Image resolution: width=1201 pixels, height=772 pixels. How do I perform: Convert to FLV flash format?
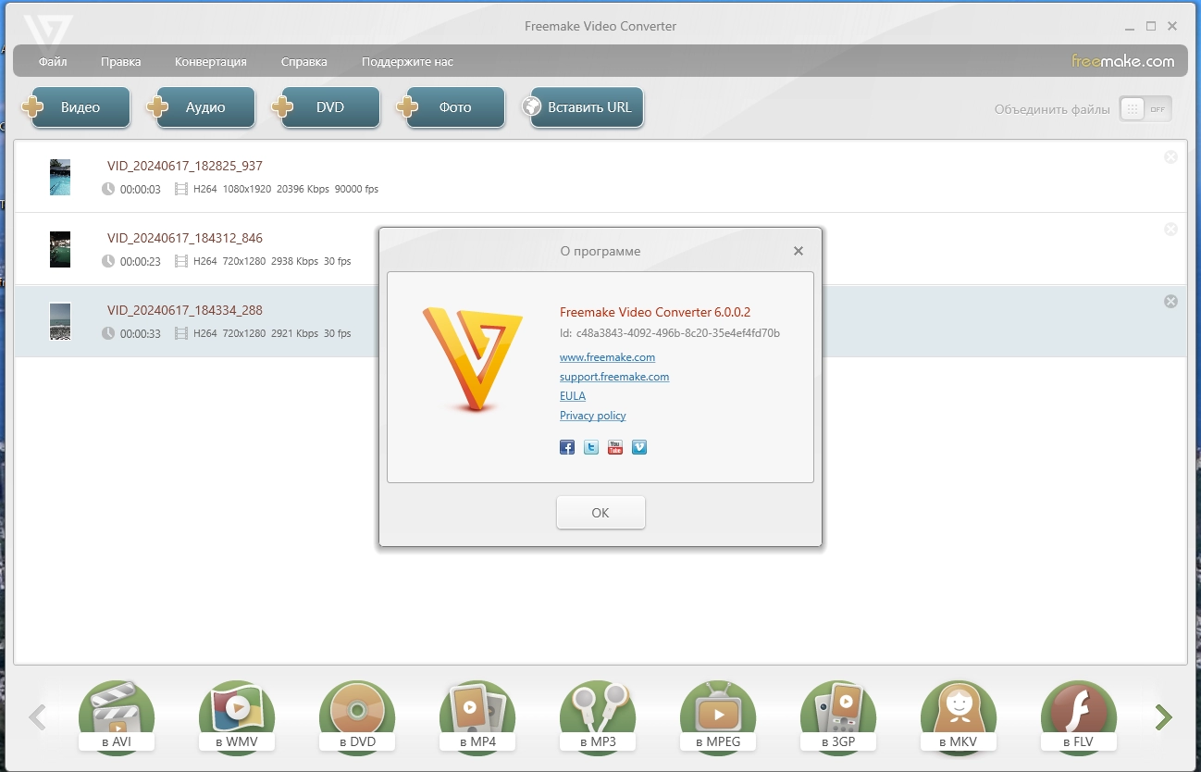click(x=1079, y=716)
